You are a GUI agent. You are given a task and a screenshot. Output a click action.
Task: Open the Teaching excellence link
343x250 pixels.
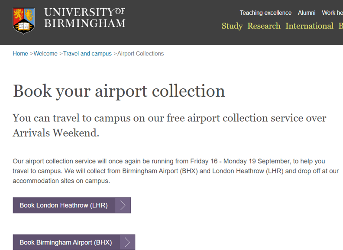coord(265,13)
